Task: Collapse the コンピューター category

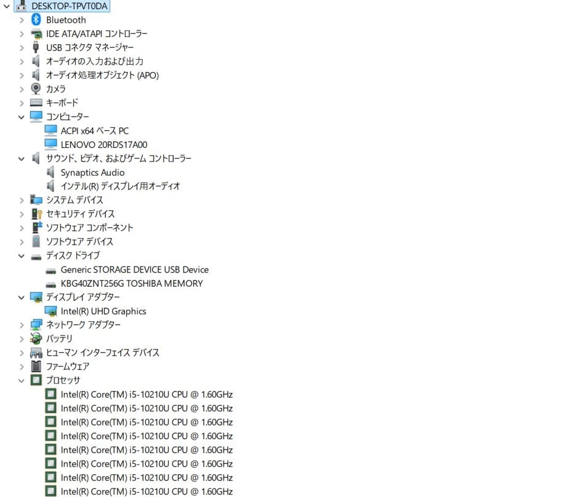Action: pos(22,117)
